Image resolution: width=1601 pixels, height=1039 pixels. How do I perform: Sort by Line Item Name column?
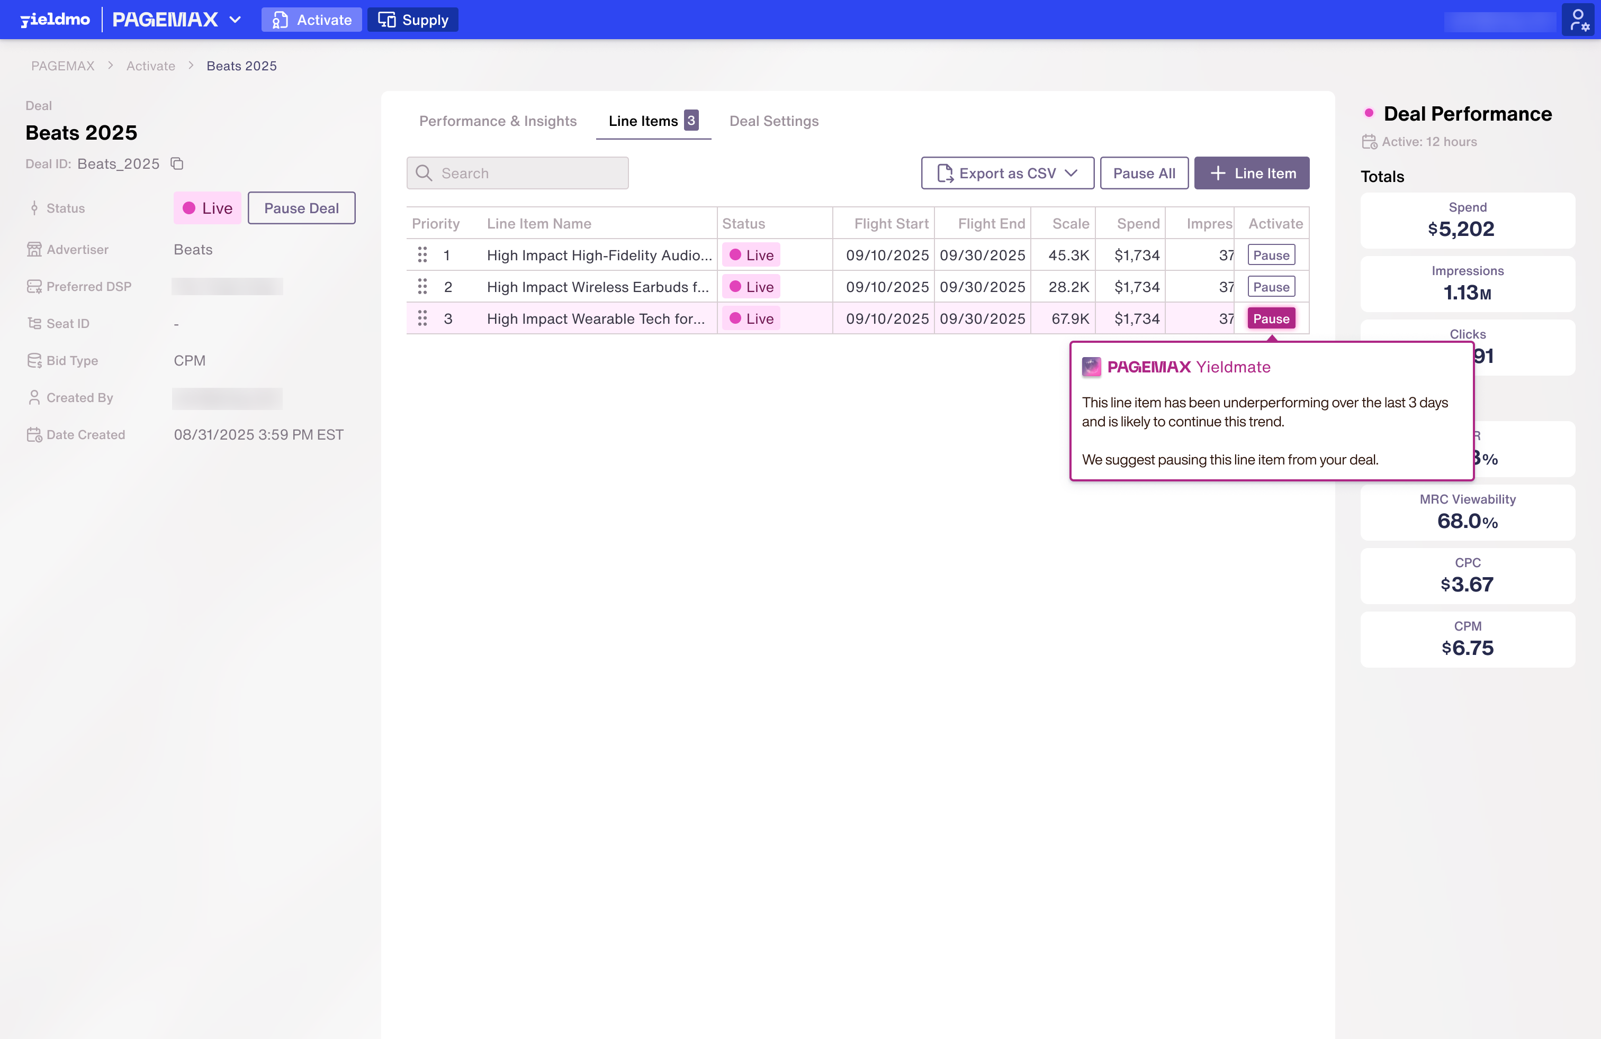pyautogui.click(x=539, y=224)
